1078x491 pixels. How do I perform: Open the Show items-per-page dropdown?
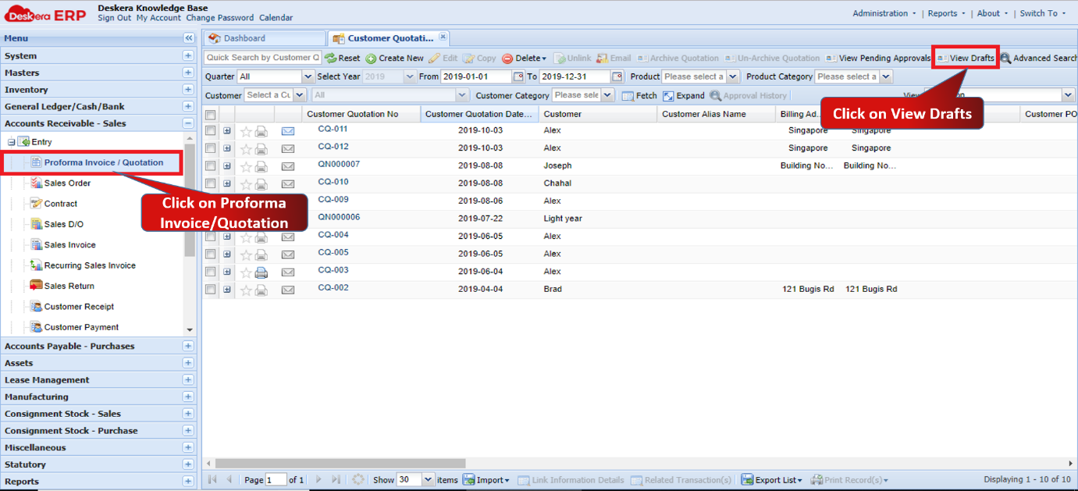pyautogui.click(x=428, y=480)
